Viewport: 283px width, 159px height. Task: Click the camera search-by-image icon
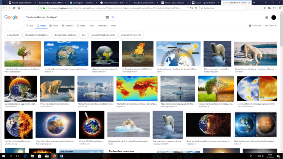point(107,17)
